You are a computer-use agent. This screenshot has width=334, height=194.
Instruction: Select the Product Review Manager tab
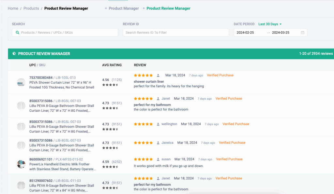coord(168,8)
